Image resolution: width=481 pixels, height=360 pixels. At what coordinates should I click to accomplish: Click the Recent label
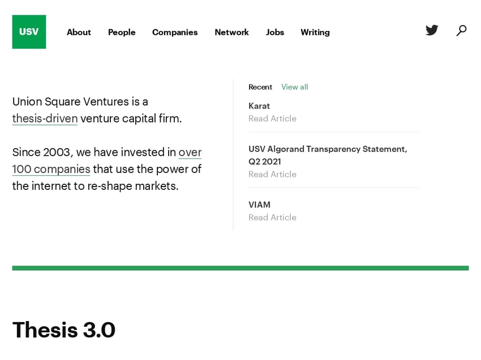[x=260, y=87]
